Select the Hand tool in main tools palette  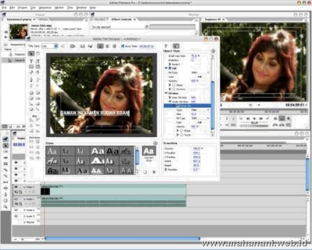pyautogui.click(x=6, y=201)
